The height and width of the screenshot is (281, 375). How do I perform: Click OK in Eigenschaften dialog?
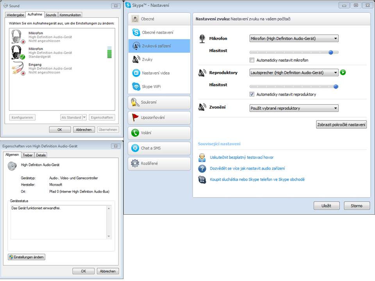coord(84,271)
